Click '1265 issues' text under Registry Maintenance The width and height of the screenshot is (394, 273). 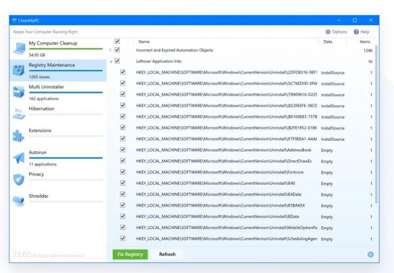[39, 77]
